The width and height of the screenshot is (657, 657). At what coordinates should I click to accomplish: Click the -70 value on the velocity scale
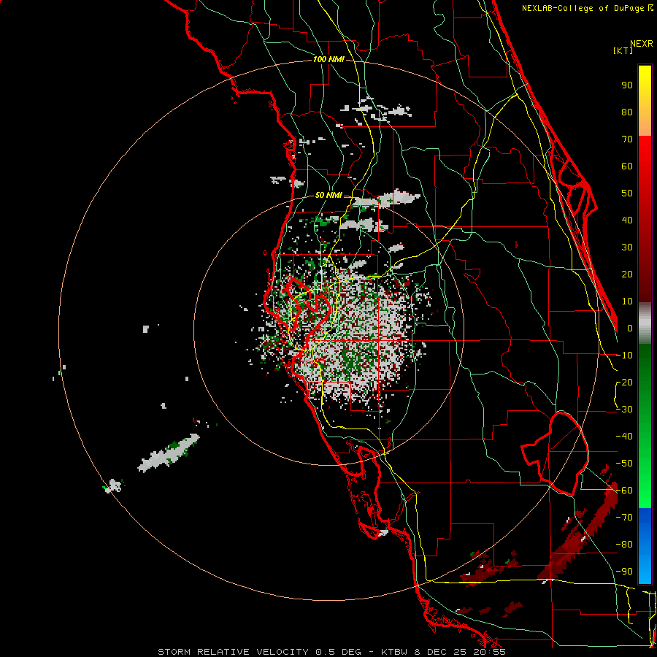(x=624, y=518)
